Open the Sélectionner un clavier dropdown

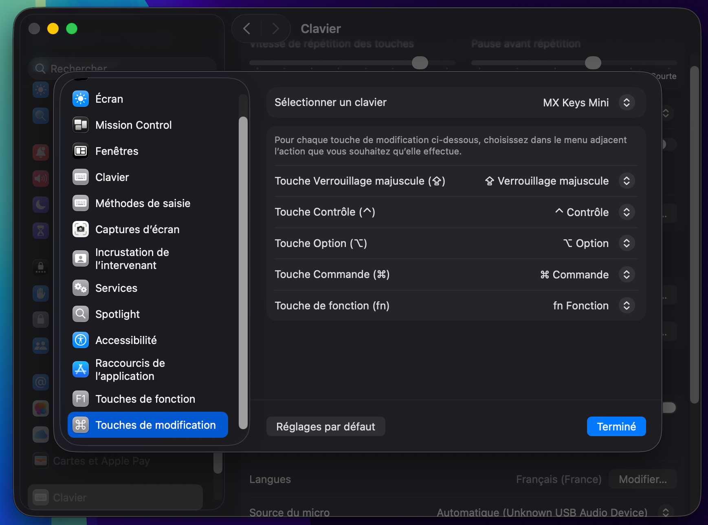pyautogui.click(x=626, y=102)
